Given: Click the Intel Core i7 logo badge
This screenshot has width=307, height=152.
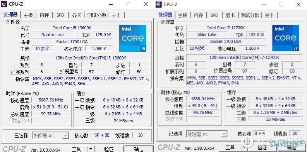Looking at the screenshot, I should point(285,38).
